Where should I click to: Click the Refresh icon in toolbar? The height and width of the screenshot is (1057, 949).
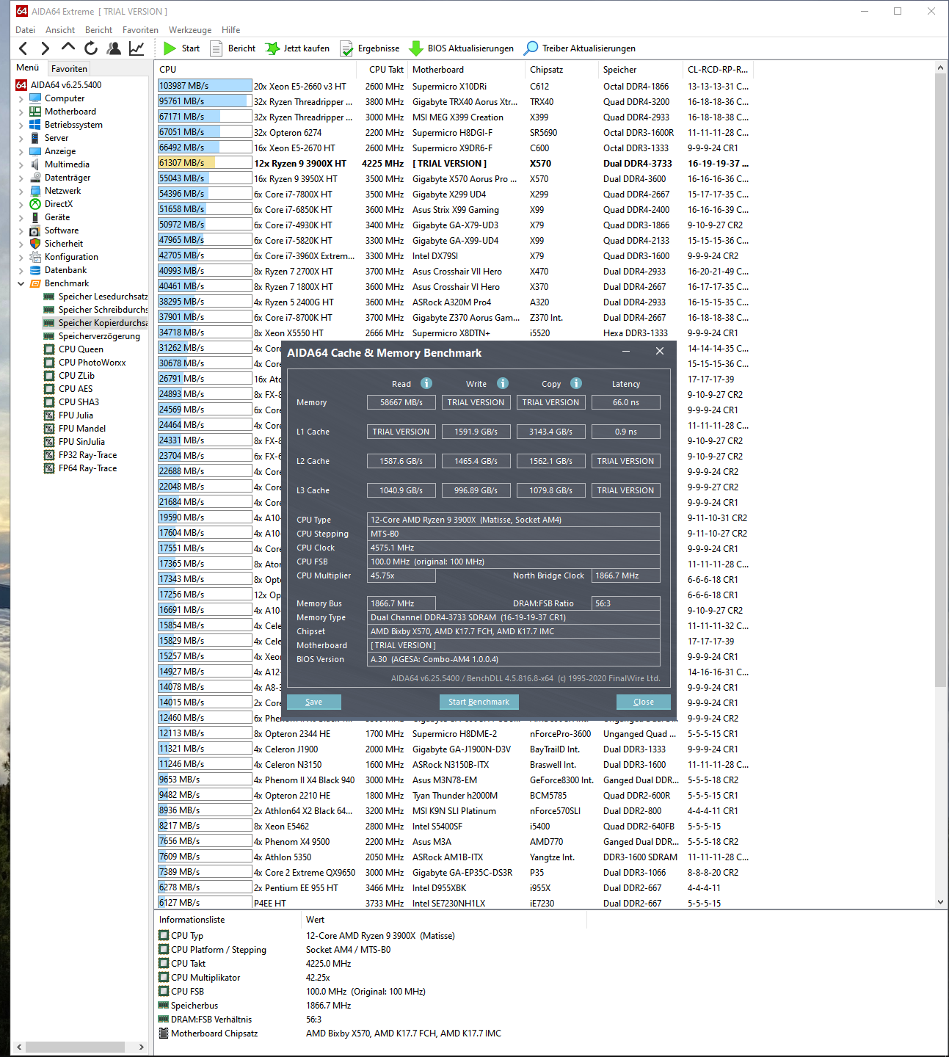[x=91, y=48]
